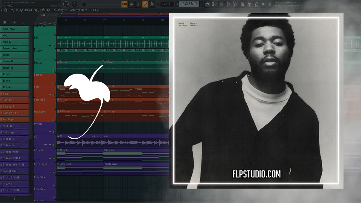Viewport: 361px width, 203px height.
Task: Click the arrow icon beside the shopping cart
Action: (x=263, y=4)
